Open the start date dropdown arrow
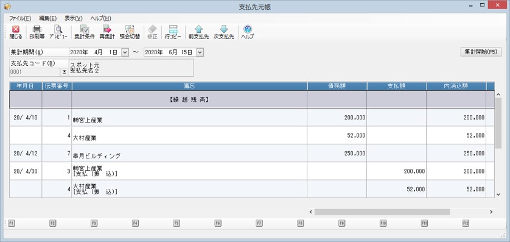This screenshot has width=510, height=242. click(x=125, y=52)
